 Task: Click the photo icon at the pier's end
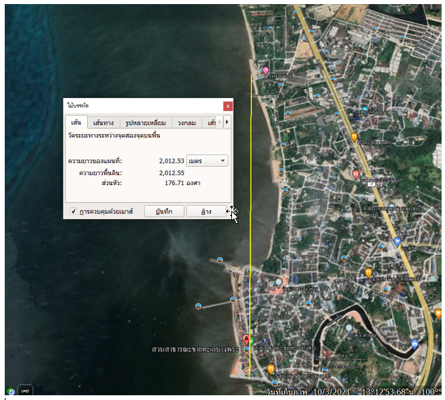tap(198, 306)
